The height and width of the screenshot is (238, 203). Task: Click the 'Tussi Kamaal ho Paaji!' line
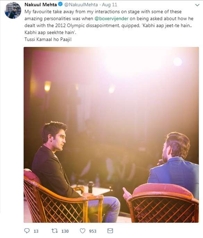48,40
